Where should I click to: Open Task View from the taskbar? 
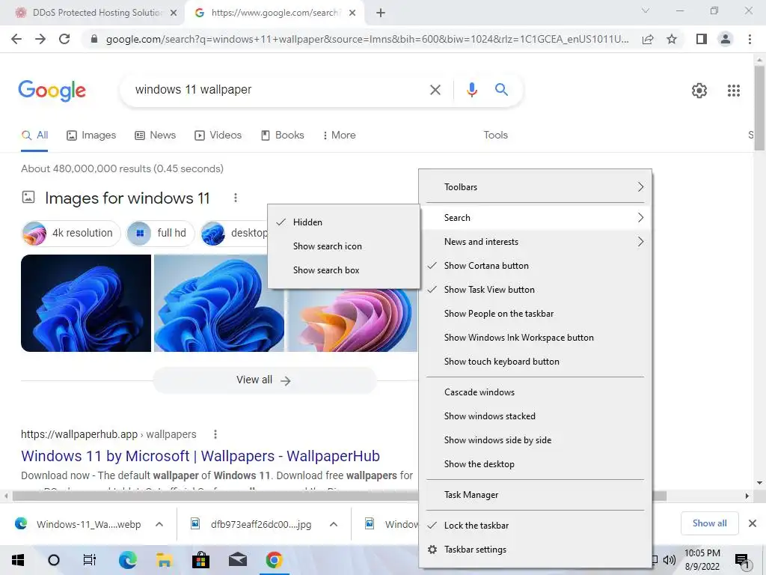click(90, 560)
